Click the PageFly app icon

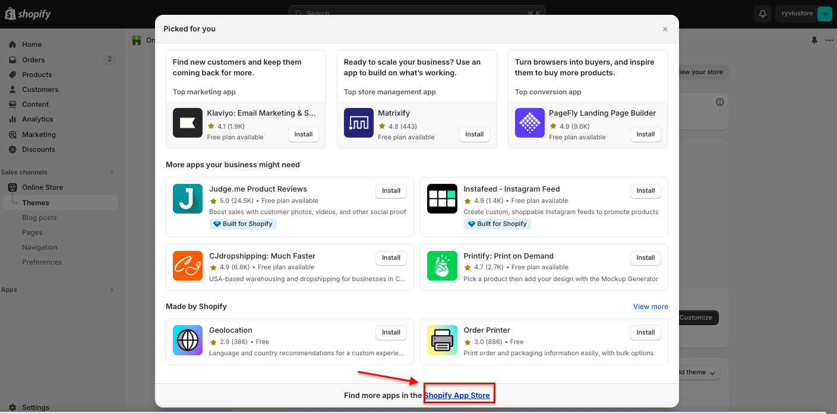[530, 123]
